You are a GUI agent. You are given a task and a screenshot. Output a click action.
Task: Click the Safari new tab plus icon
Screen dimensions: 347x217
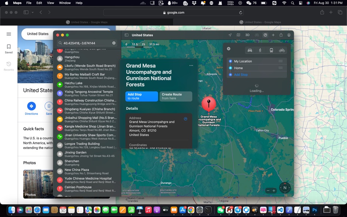tap(331, 12)
